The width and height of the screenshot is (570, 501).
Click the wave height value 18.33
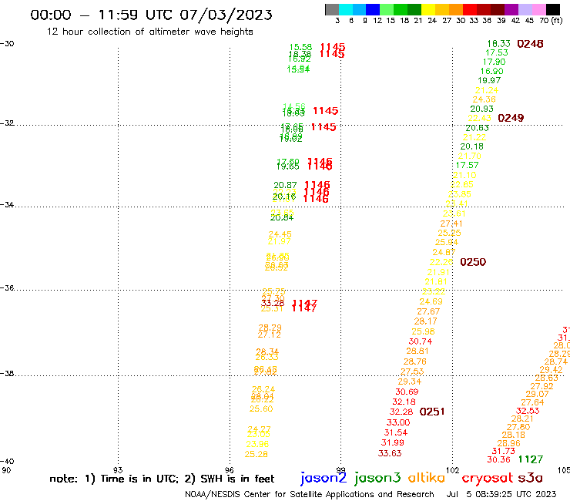(x=499, y=44)
